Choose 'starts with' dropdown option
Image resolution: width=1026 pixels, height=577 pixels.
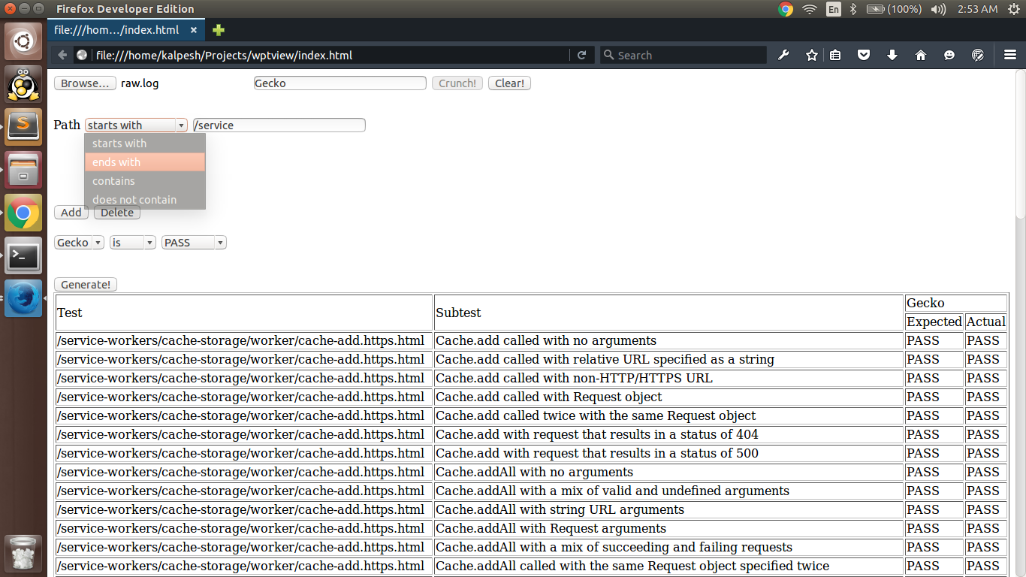tap(145, 143)
